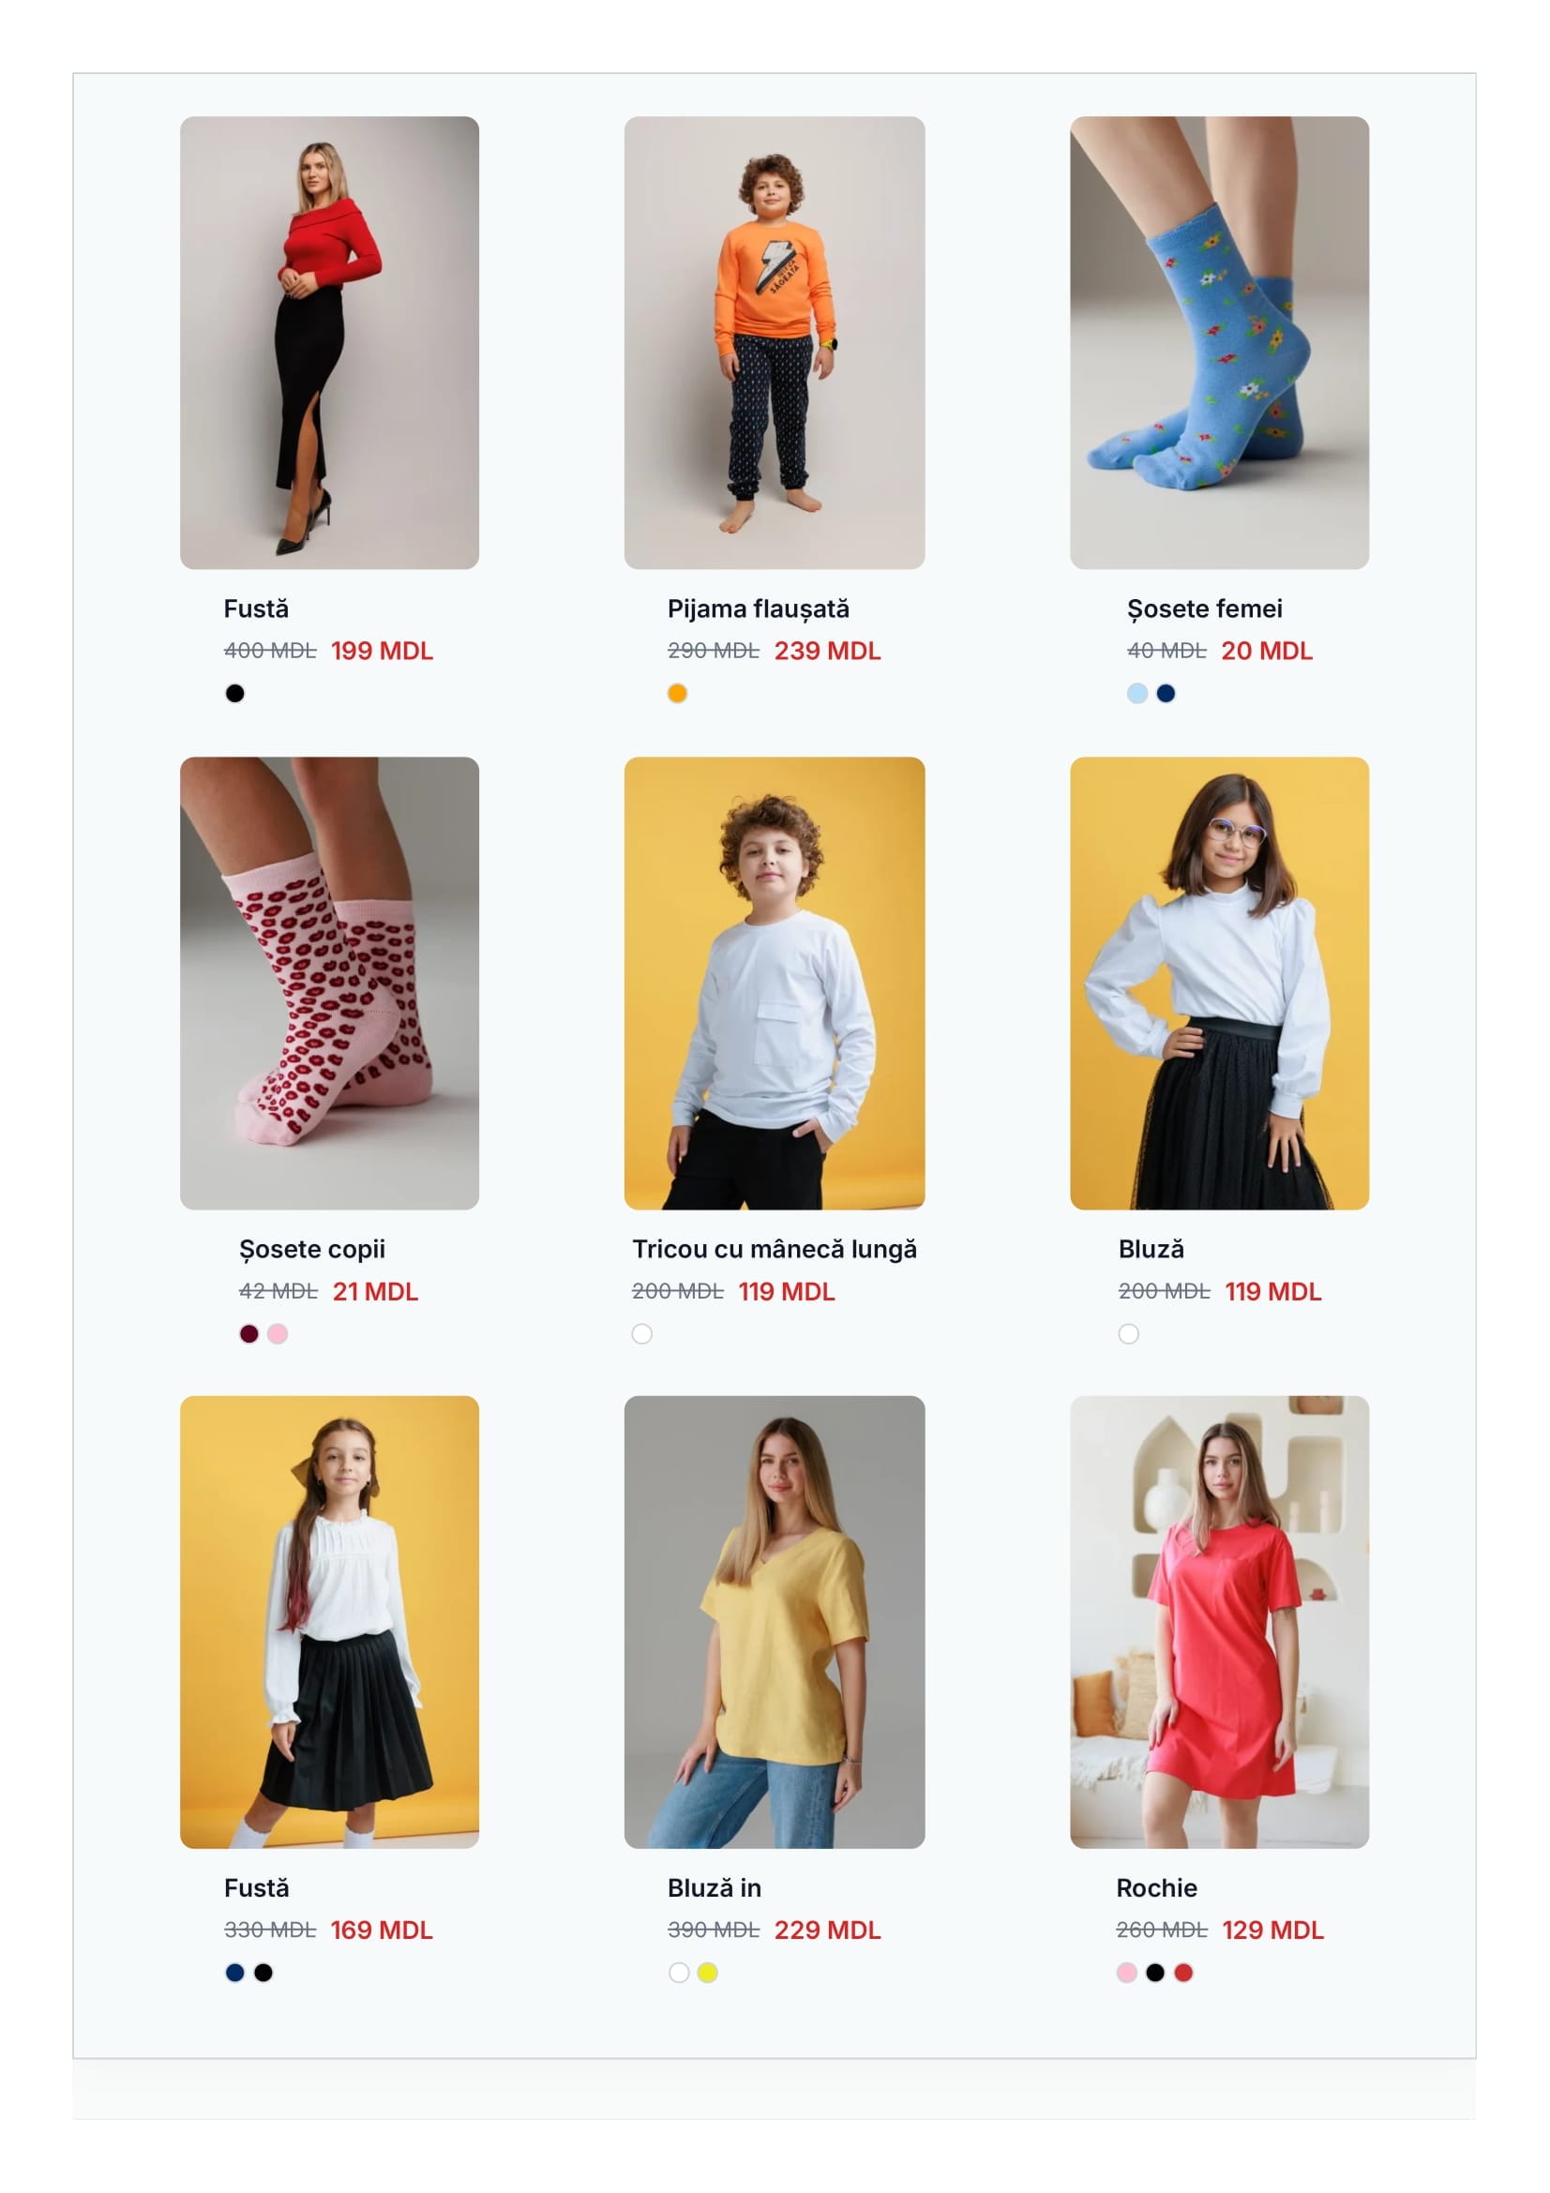The image size is (1550, 2193).
Task: Select orange color swatch for Pijama flaușată
Action: [677, 694]
